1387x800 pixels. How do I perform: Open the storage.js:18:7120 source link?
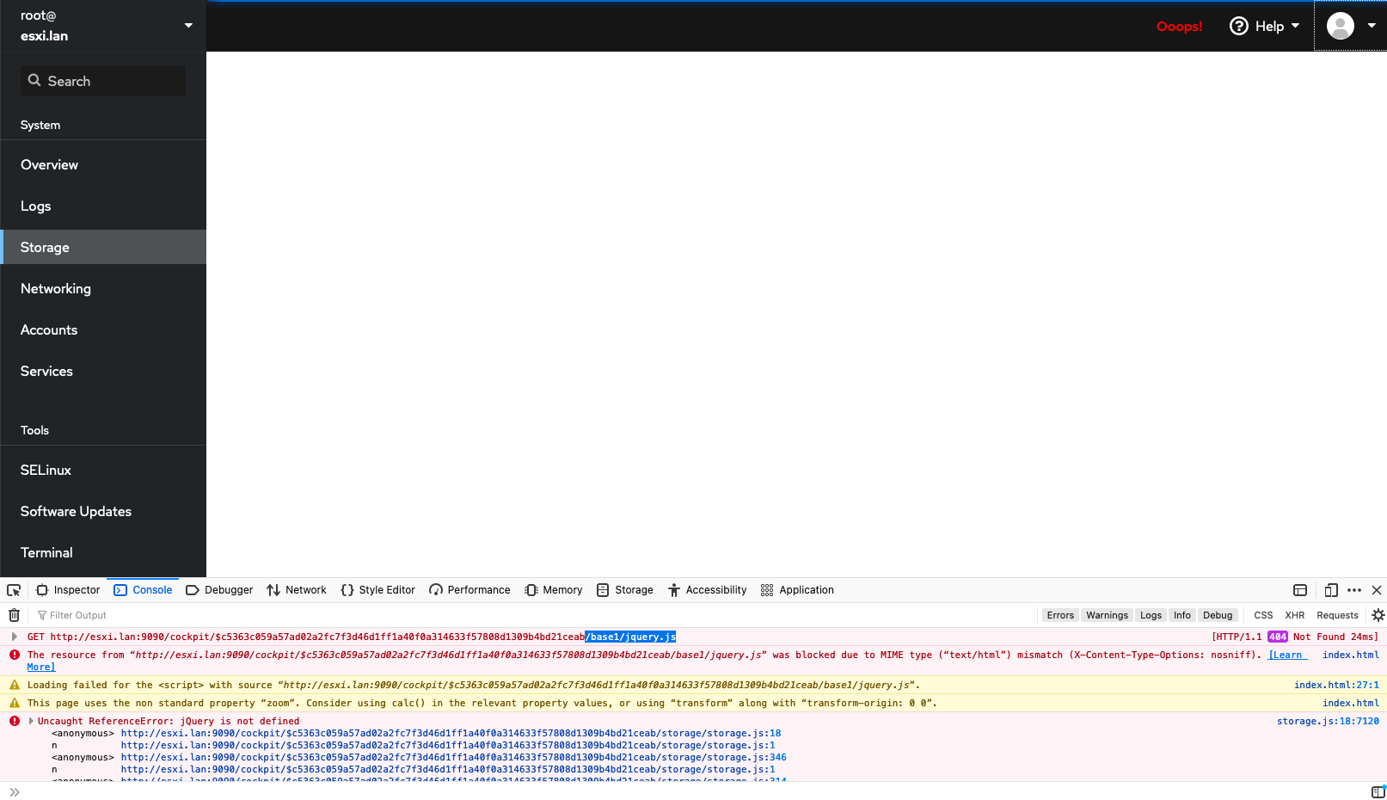1328,721
